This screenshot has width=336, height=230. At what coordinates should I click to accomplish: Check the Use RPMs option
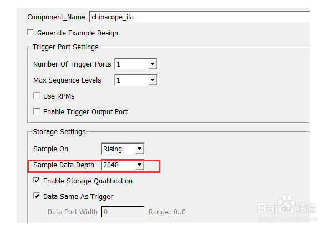pos(37,95)
